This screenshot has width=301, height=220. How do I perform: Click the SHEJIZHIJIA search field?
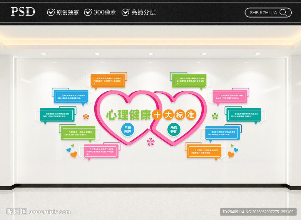pos(268,13)
